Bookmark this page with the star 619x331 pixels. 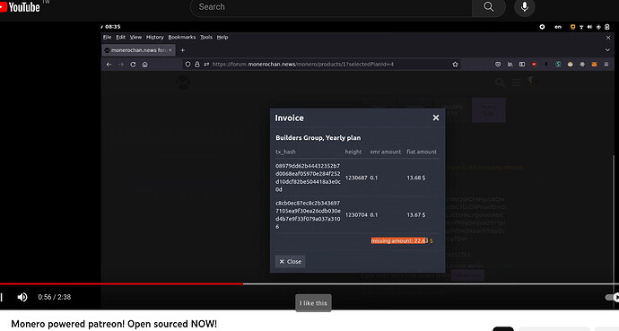tap(455, 65)
